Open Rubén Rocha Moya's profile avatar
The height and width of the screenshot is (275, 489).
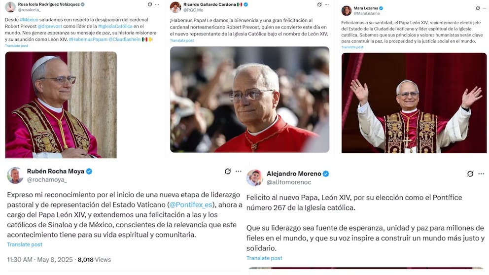coord(15,175)
